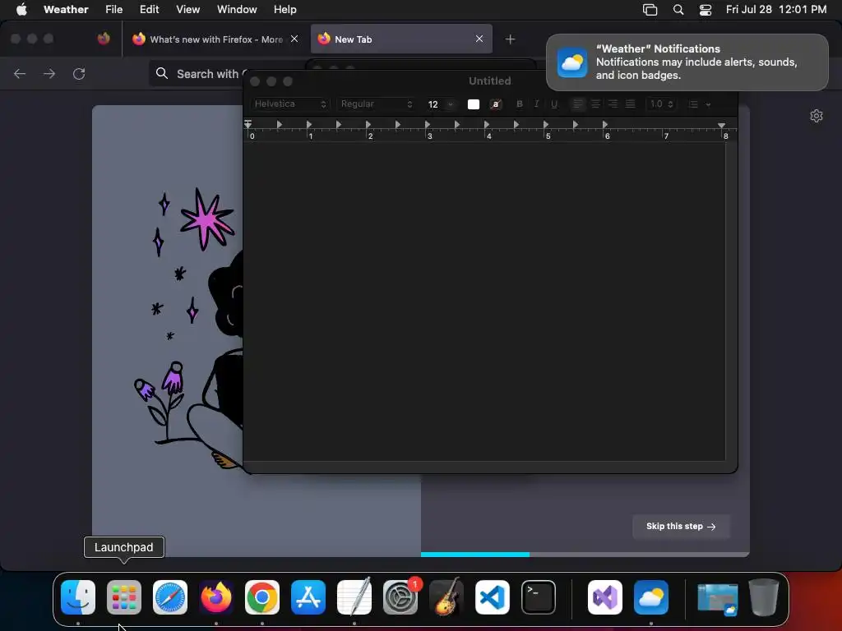Image resolution: width=842 pixels, height=631 pixels.
Task: Click the right margin marker on ruler
Action: (x=722, y=125)
